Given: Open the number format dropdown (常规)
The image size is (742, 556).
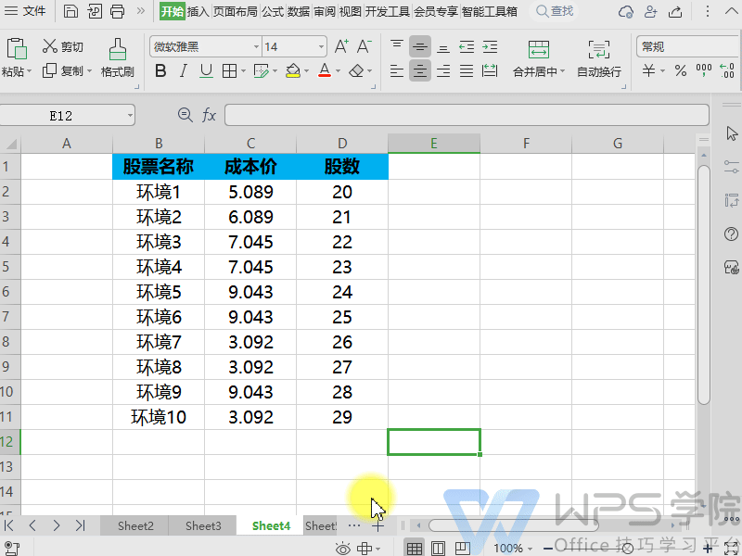Looking at the screenshot, I should pos(687,46).
